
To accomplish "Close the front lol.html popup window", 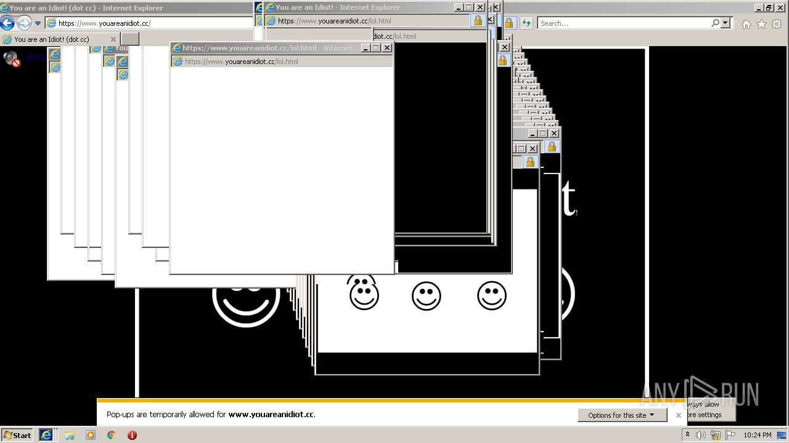I will [x=387, y=47].
